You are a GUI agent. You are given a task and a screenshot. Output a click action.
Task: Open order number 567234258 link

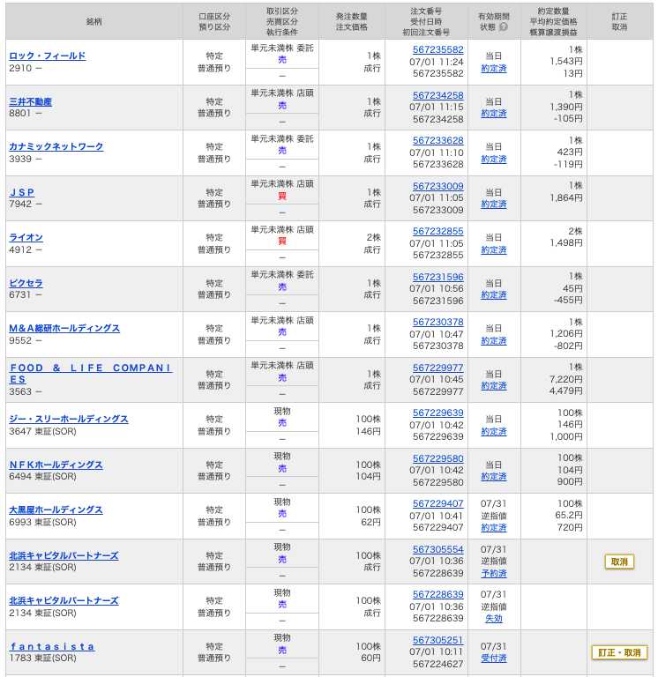pyautogui.click(x=437, y=95)
